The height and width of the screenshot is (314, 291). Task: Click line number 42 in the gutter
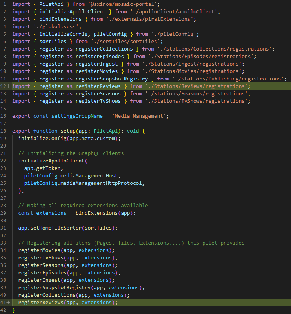(x=4, y=310)
